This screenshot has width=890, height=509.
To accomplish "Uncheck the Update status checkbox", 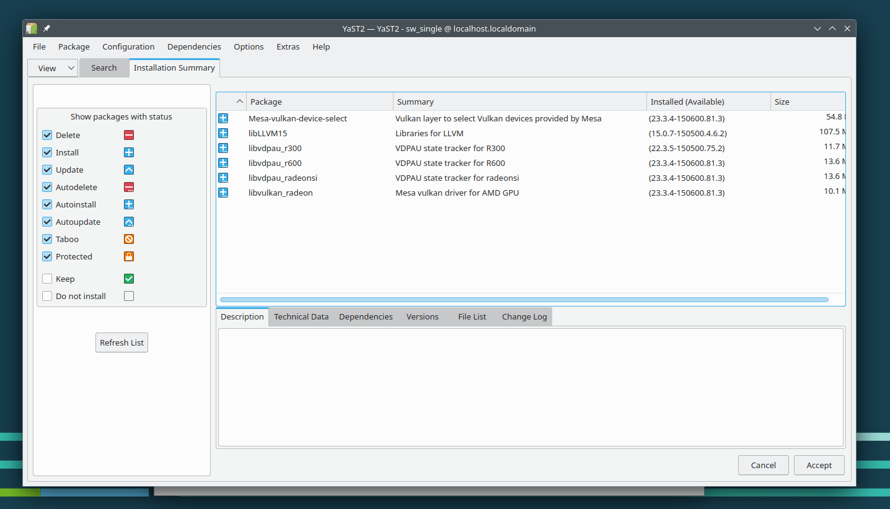I will 47,170.
